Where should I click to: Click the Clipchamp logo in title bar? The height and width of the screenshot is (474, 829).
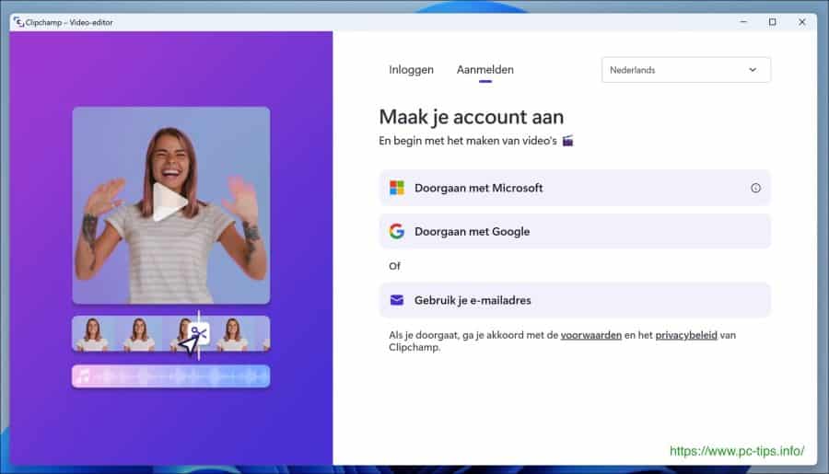[x=19, y=22]
